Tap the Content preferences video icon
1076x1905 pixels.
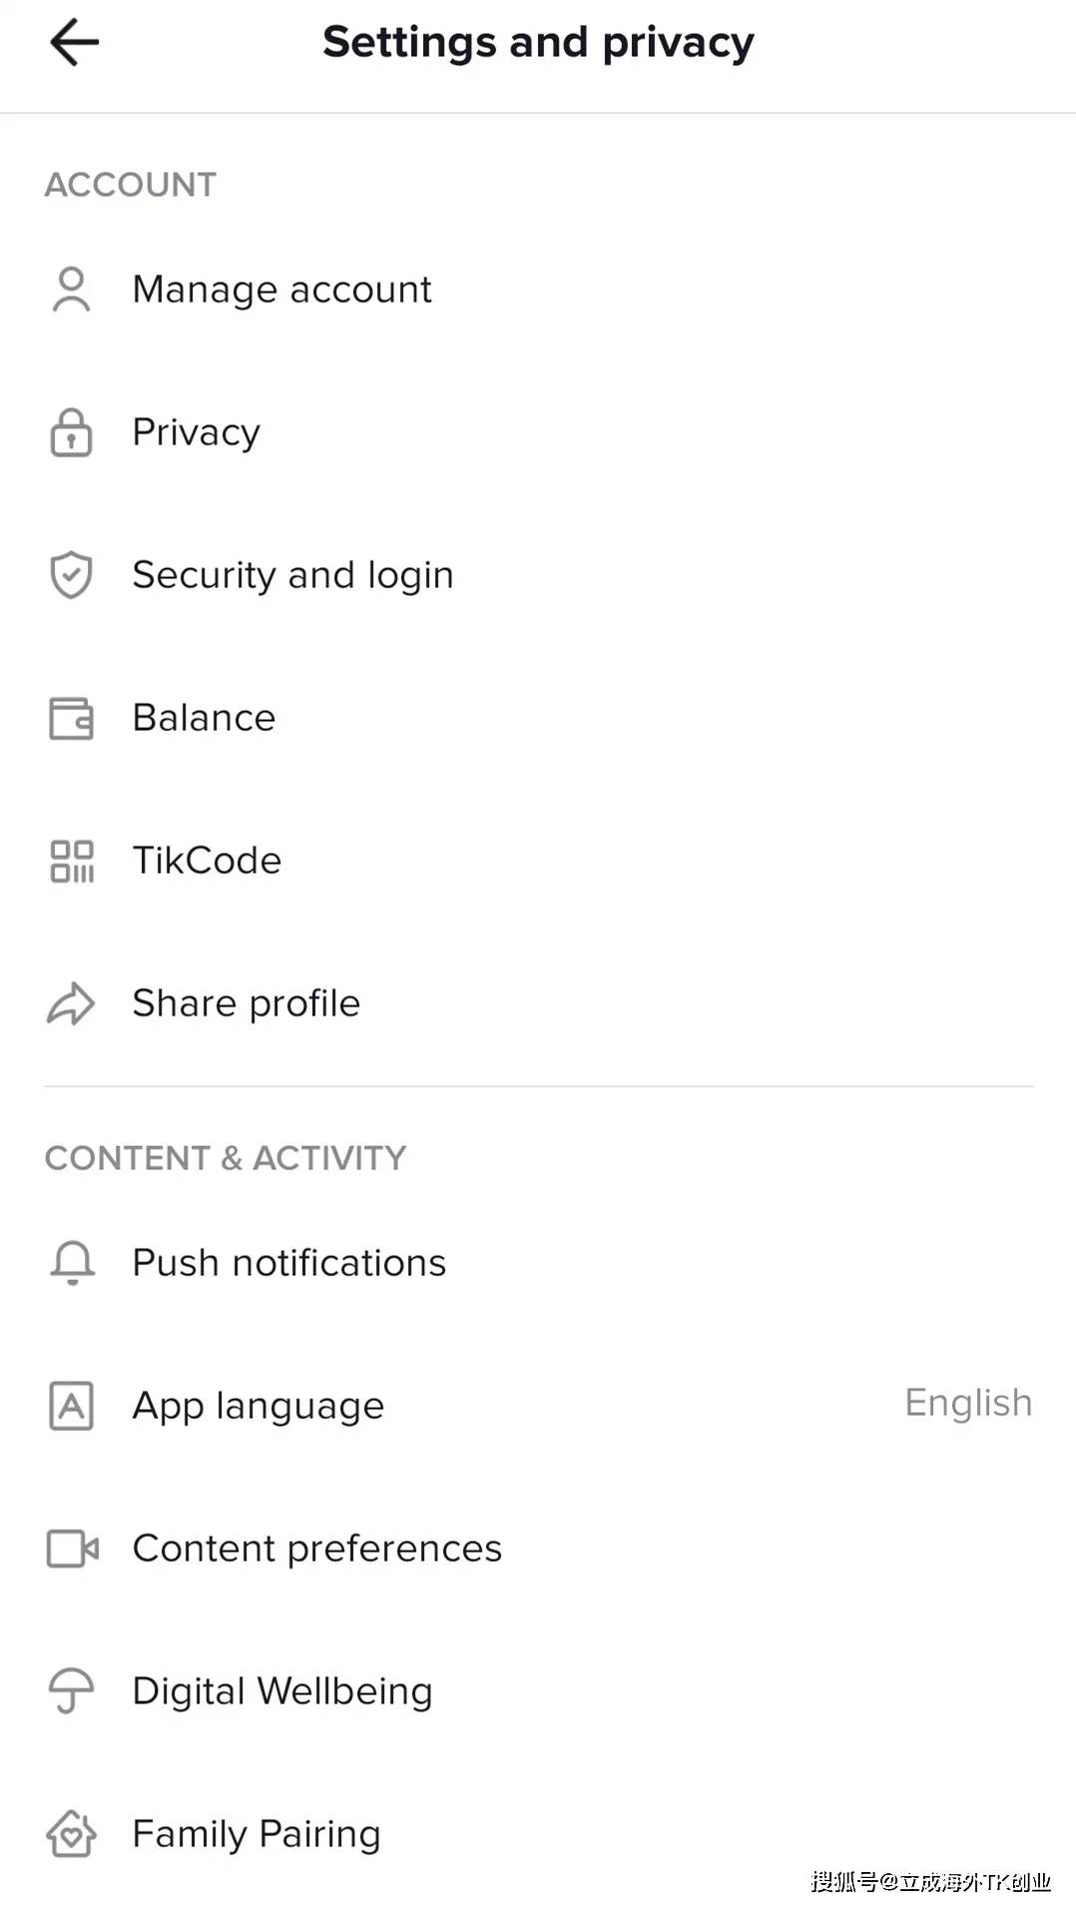pos(72,1549)
